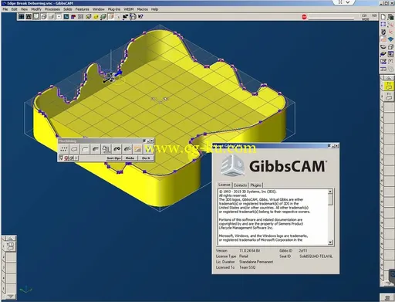Click the license text scrollbar down arrow
Image resolution: width=395 pixels, height=302 pixels.
click(330, 243)
